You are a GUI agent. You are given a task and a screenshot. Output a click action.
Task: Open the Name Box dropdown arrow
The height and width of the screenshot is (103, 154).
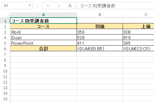[30, 5]
